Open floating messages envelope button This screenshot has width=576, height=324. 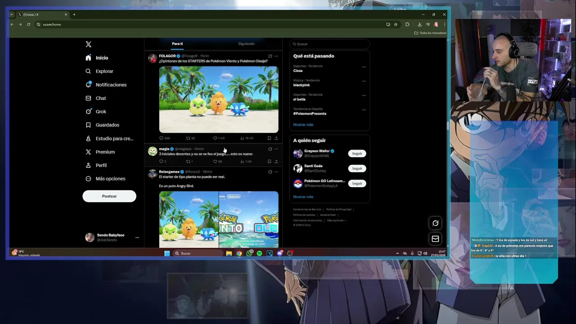pos(435,239)
